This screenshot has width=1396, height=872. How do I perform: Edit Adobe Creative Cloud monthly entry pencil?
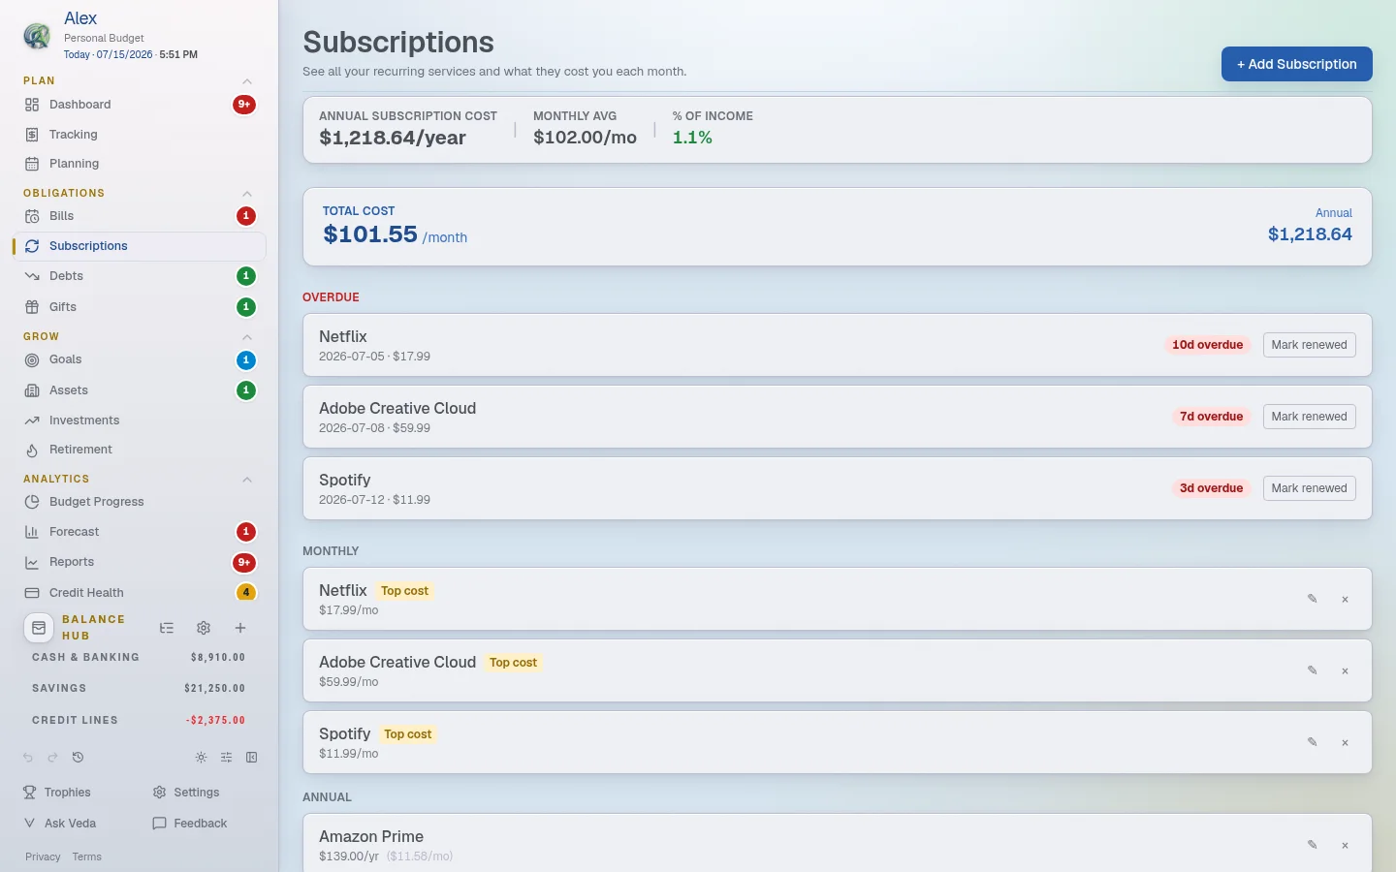point(1312,670)
